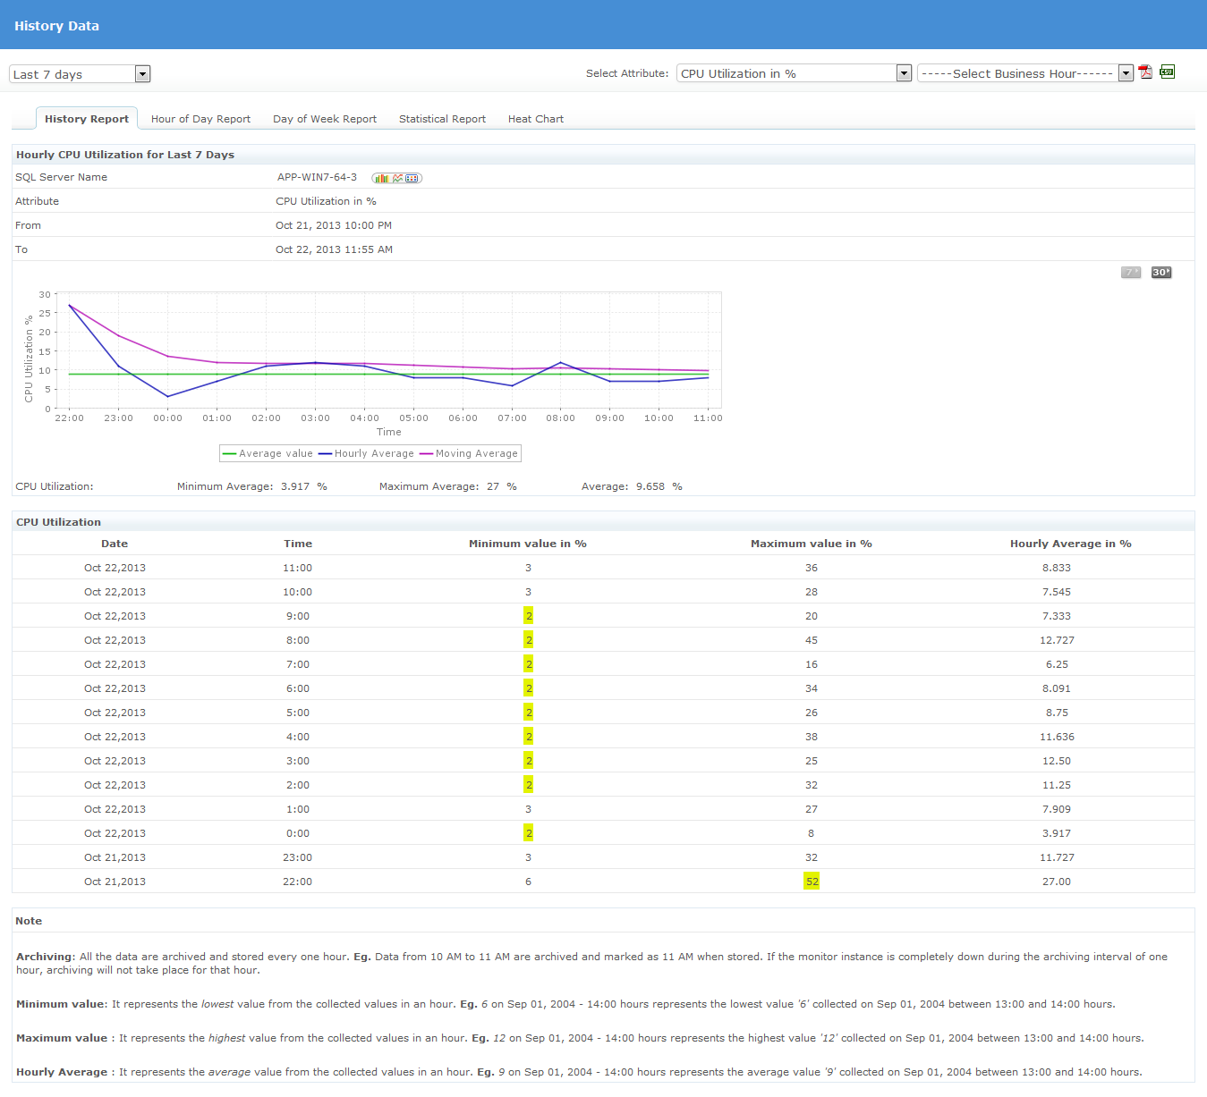
Task: Switch to the History Report tab
Action: [x=87, y=119]
